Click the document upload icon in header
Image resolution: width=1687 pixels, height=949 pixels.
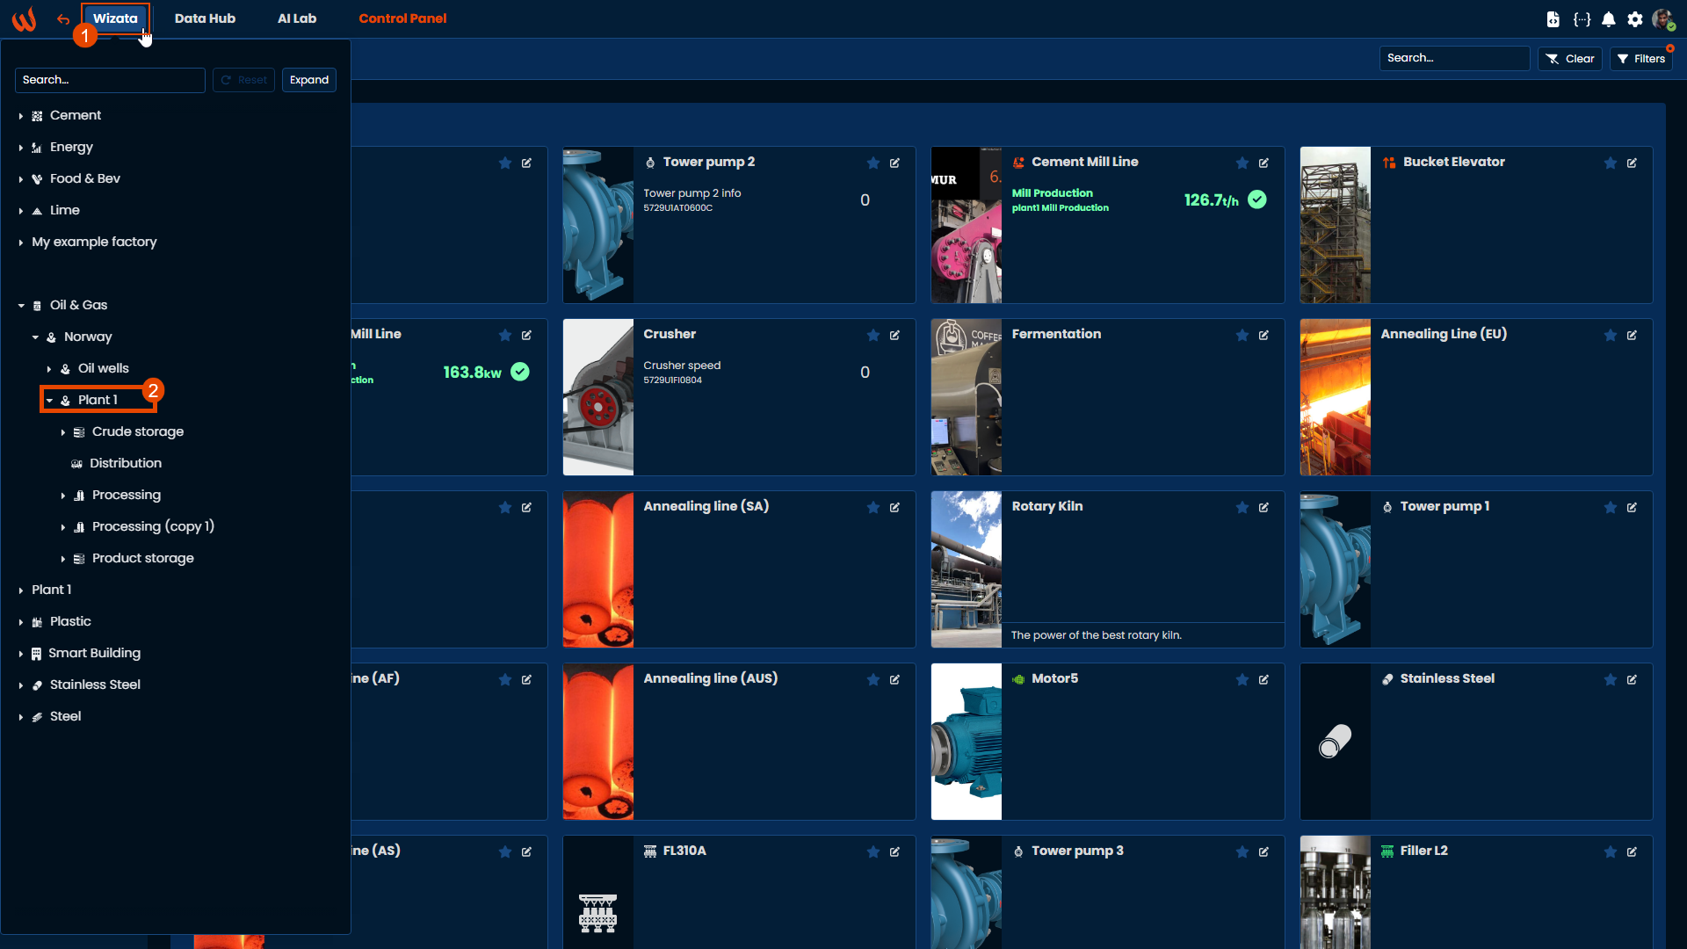[x=1553, y=19]
